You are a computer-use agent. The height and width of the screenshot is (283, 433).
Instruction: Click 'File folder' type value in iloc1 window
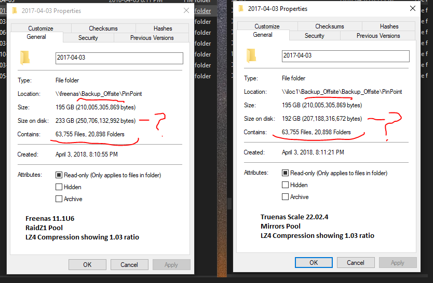(293, 78)
